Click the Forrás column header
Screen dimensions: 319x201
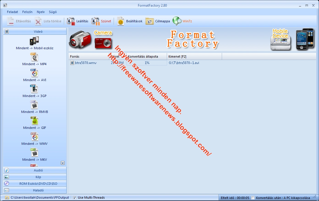pos(89,56)
